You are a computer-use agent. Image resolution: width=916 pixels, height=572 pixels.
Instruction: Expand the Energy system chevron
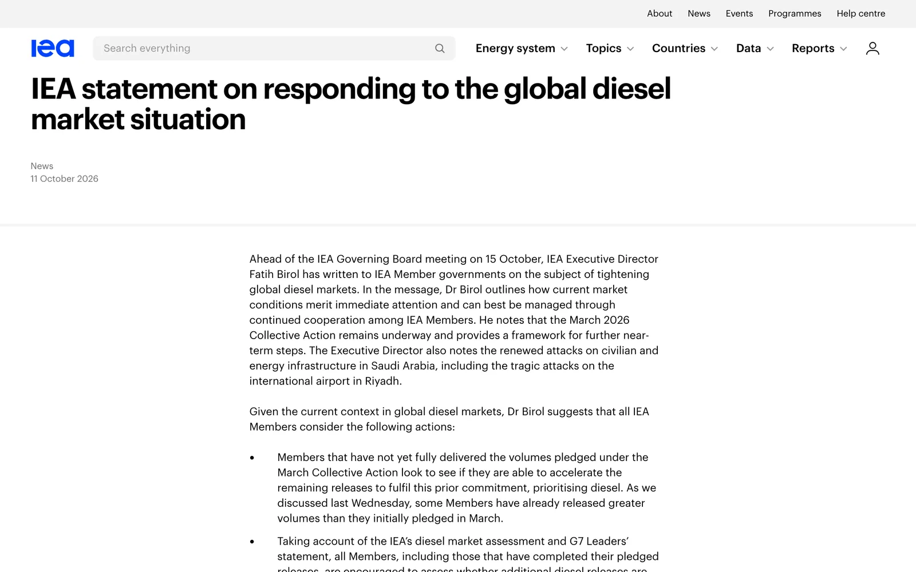click(564, 49)
